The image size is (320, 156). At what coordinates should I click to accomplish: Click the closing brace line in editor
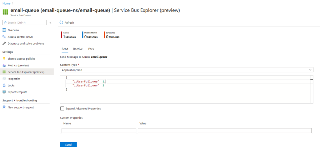[x=67, y=89]
